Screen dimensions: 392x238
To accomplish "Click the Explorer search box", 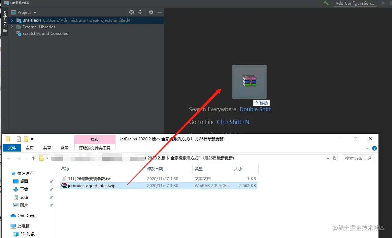I will pos(358,158).
